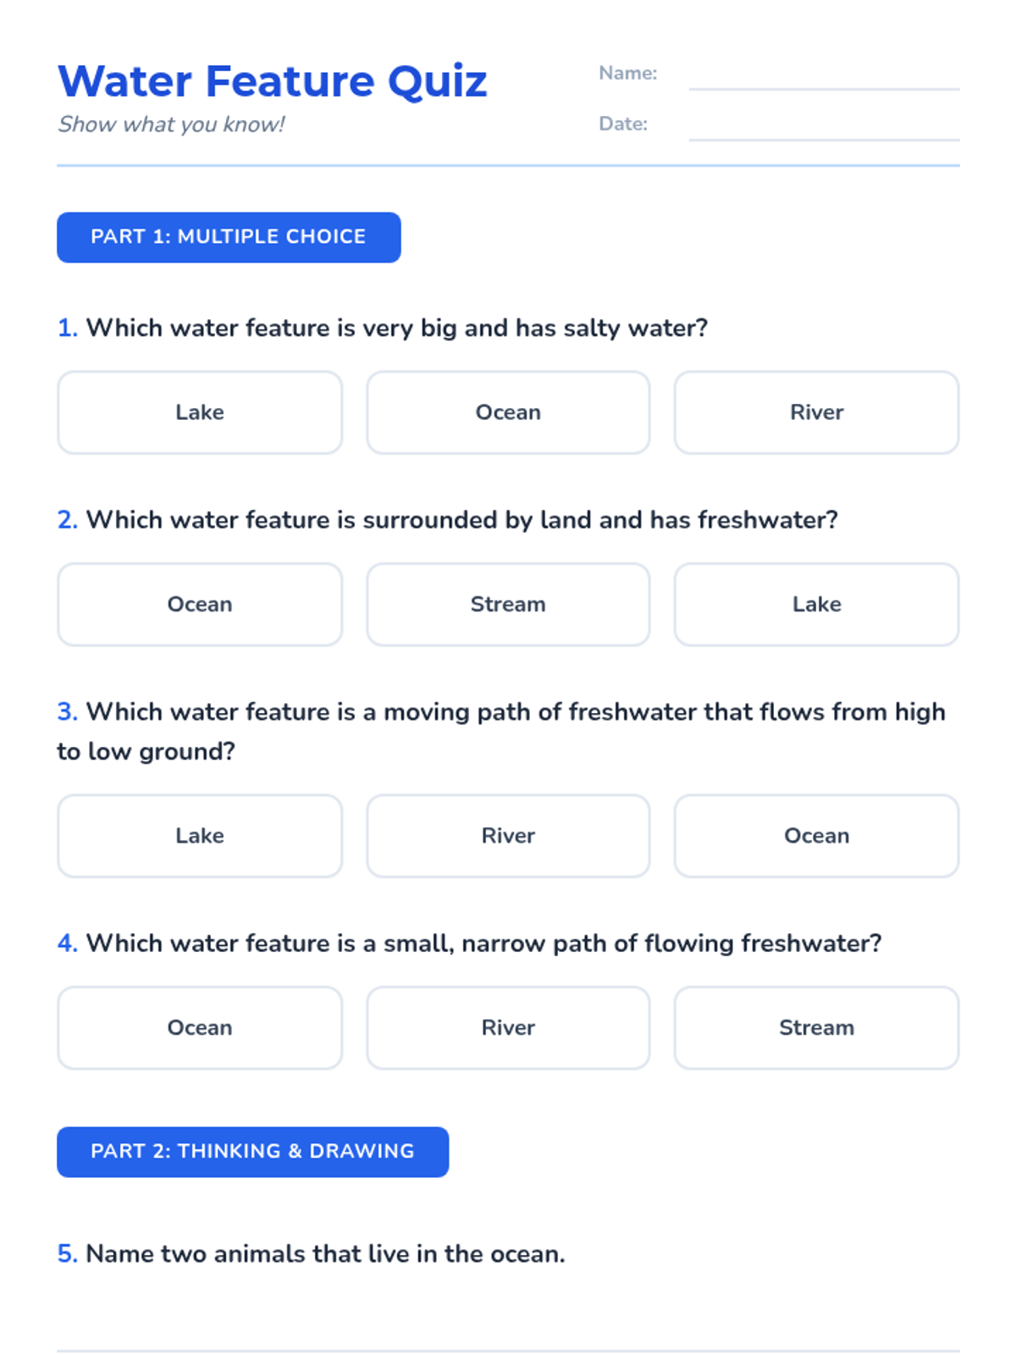Viewport: 1016px width, 1355px height.
Task: Click the 'Show what you know!' subtitle
Action: click(171, 124)
